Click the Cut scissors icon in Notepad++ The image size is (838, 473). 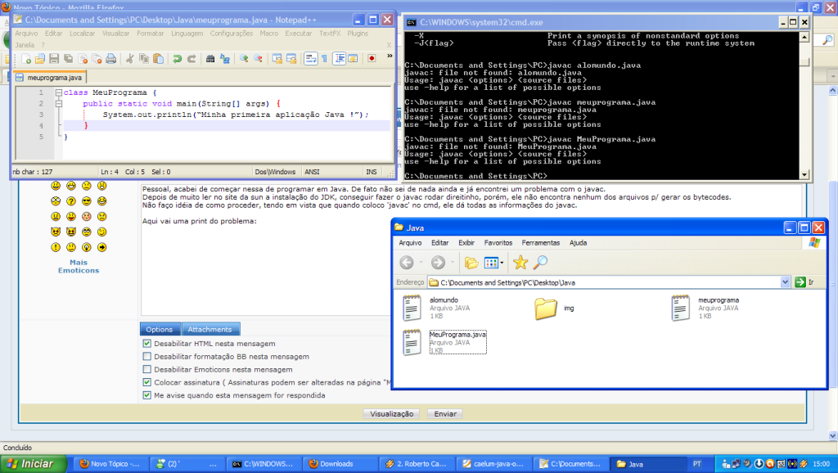pos(129,59)
